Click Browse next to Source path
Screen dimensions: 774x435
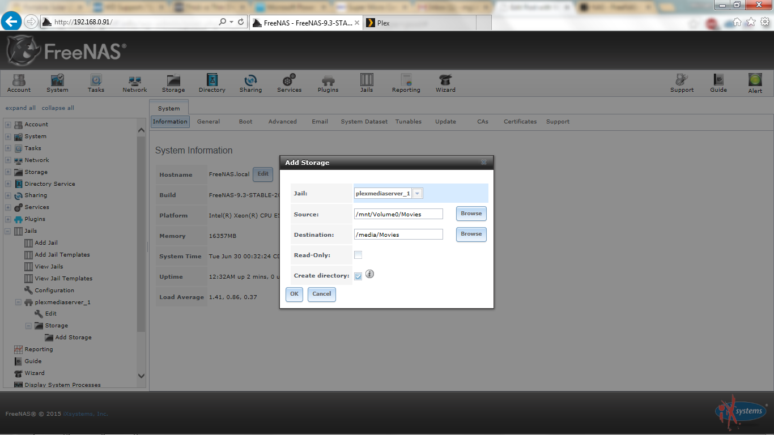point(471,214)
